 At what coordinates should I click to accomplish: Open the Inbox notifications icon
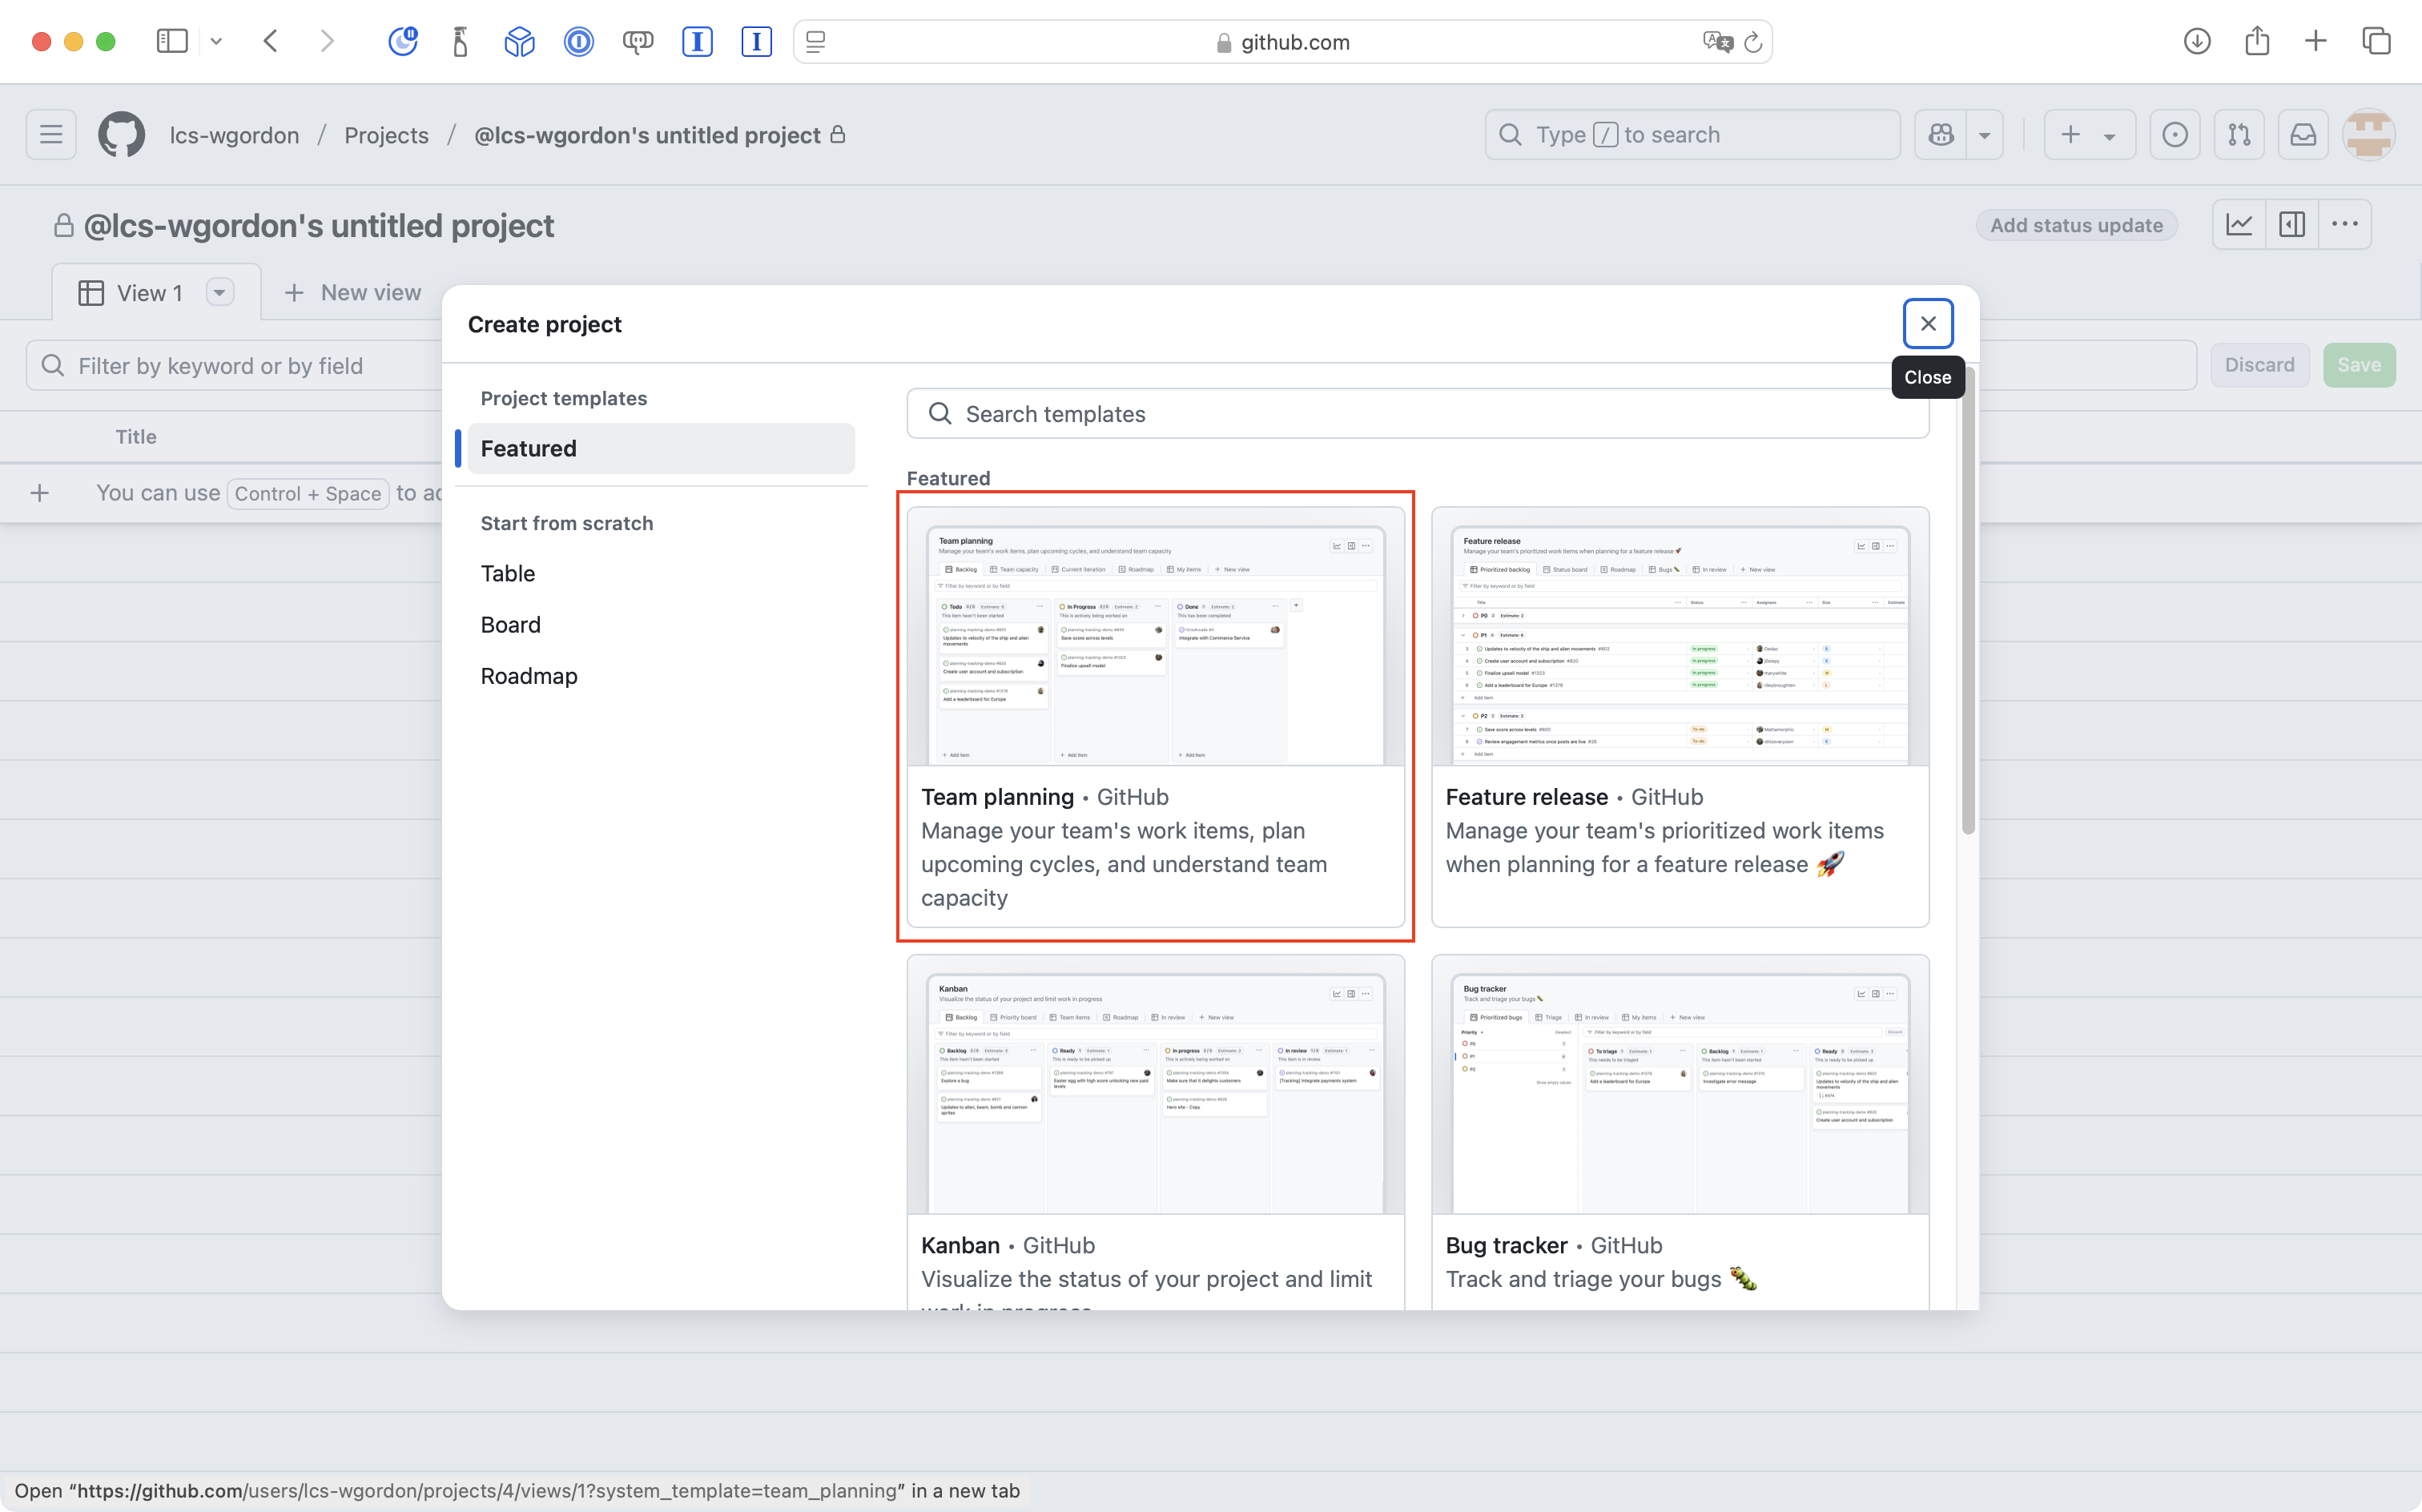point(2303,135)
